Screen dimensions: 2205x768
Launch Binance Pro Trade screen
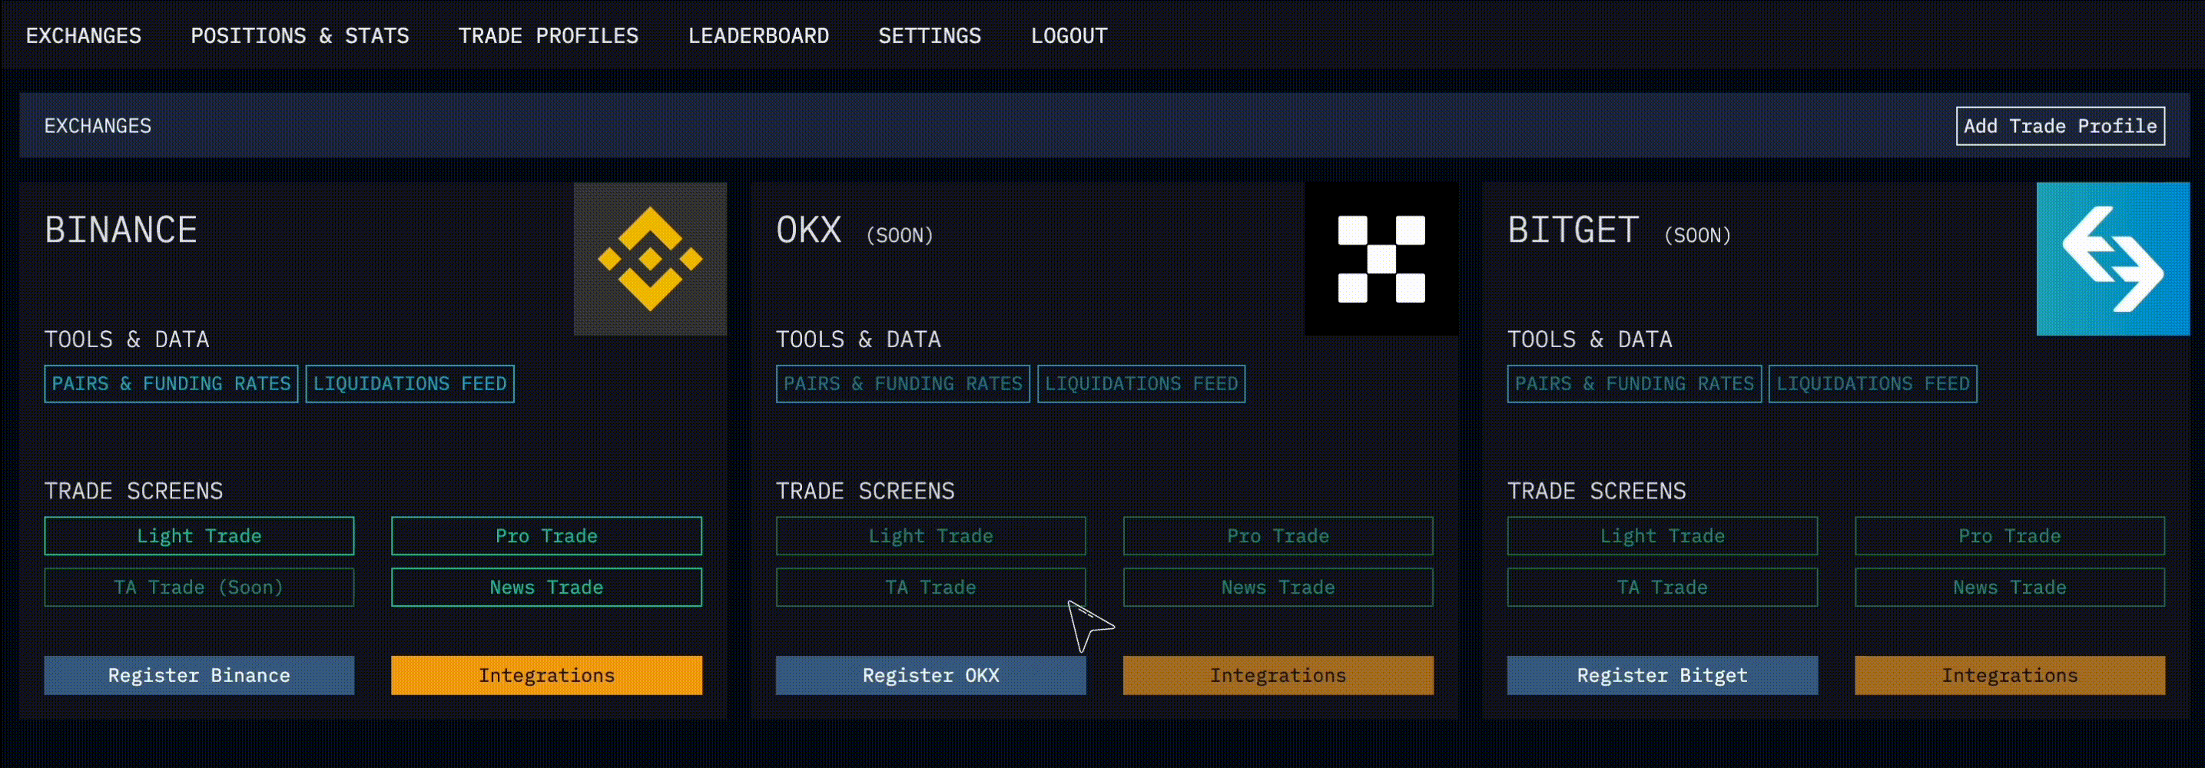546,535
